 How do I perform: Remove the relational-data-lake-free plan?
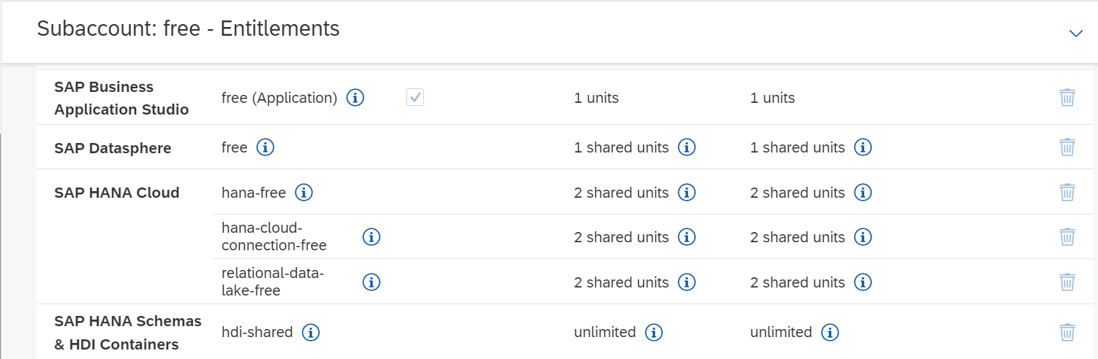[x=1067, y=282]
